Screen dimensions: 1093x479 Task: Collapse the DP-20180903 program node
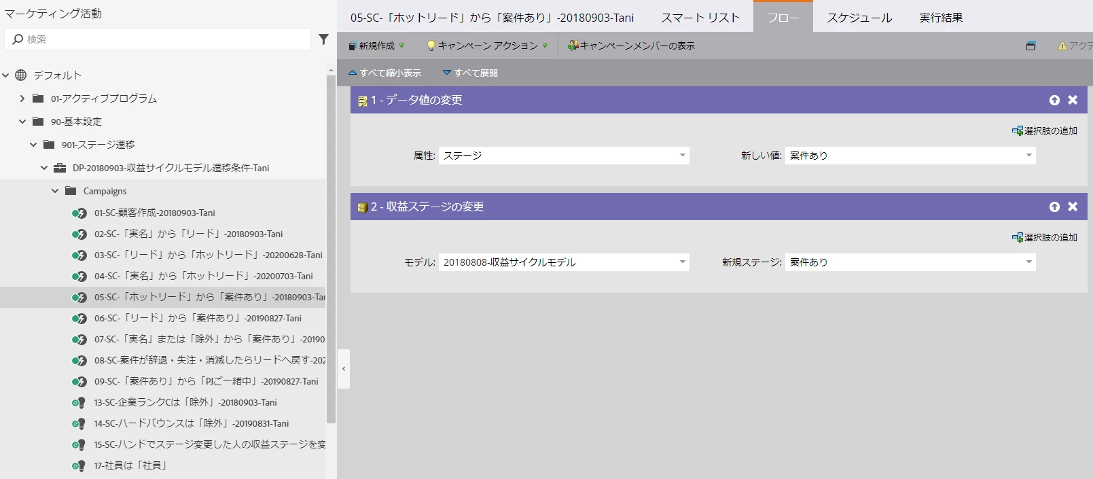44,168
